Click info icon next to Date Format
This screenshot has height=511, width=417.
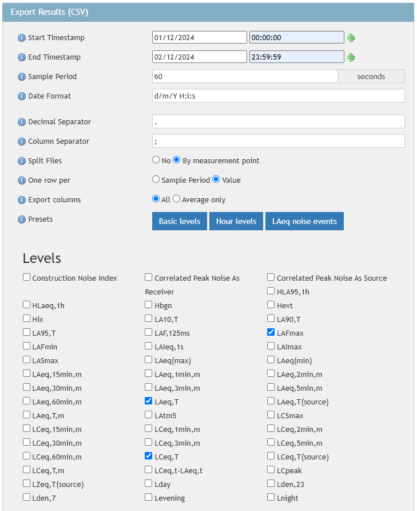click(22, 96)
